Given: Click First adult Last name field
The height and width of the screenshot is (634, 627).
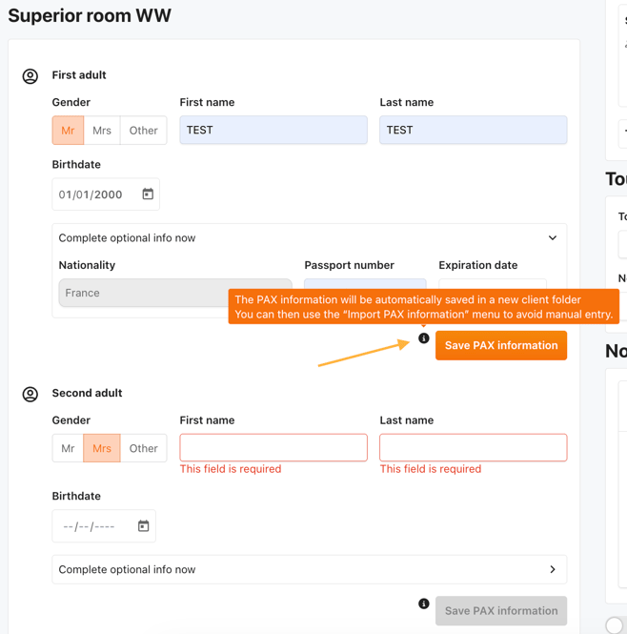Looking at the screenshot, I should tap(473, 131).
